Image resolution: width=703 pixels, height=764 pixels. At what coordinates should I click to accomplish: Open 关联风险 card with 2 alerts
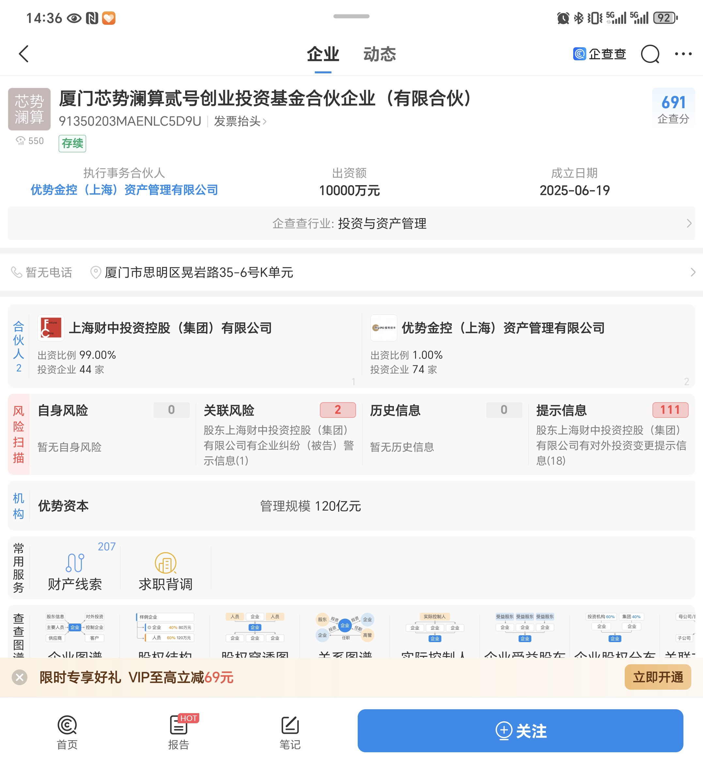(279, 433)
